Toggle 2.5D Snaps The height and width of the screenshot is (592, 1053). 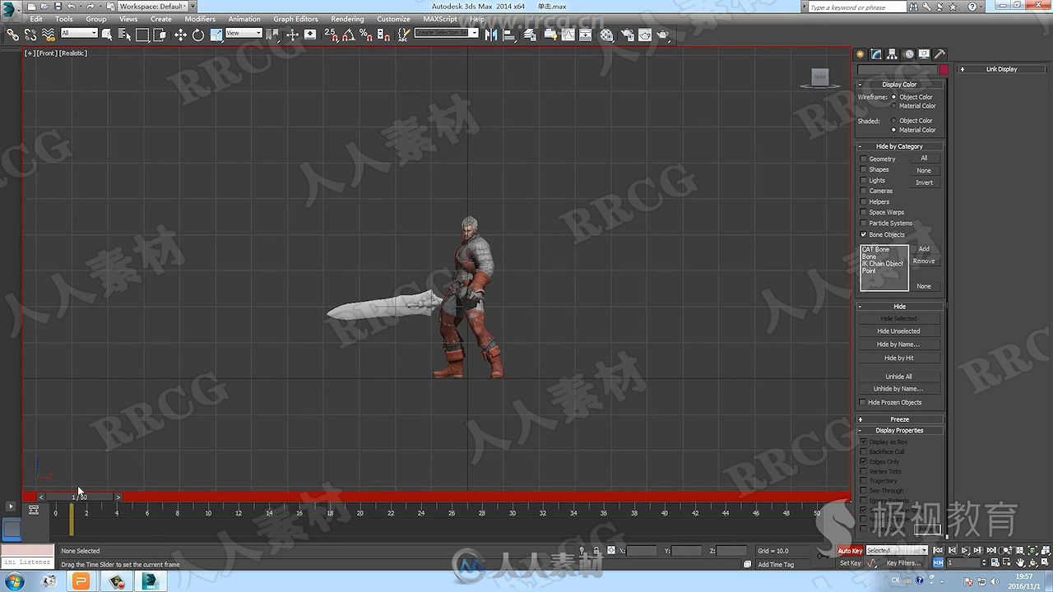[x=331, y=35]
